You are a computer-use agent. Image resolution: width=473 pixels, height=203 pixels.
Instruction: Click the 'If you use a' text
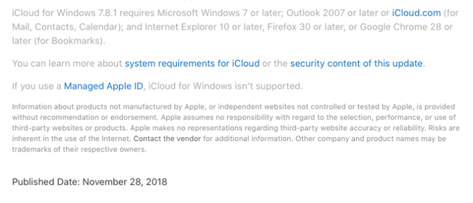click(x=37, y=86)
